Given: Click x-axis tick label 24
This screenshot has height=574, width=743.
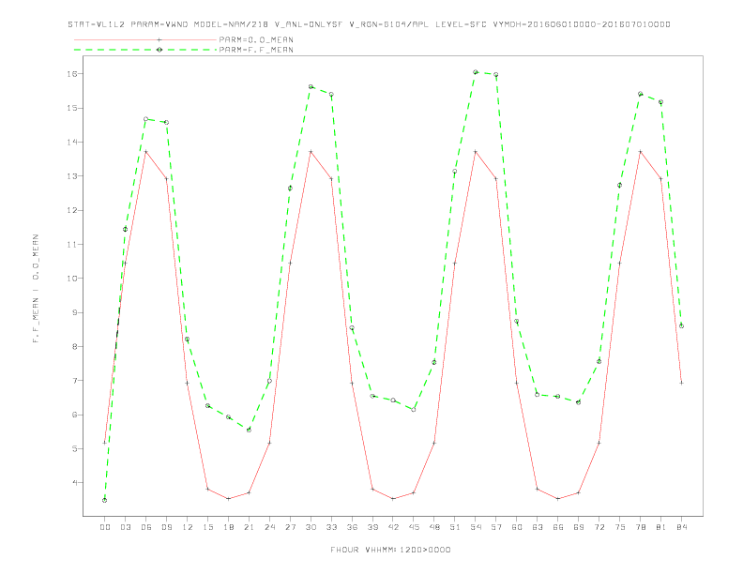Looking at the screenshot, I should (x=269, y=527).
